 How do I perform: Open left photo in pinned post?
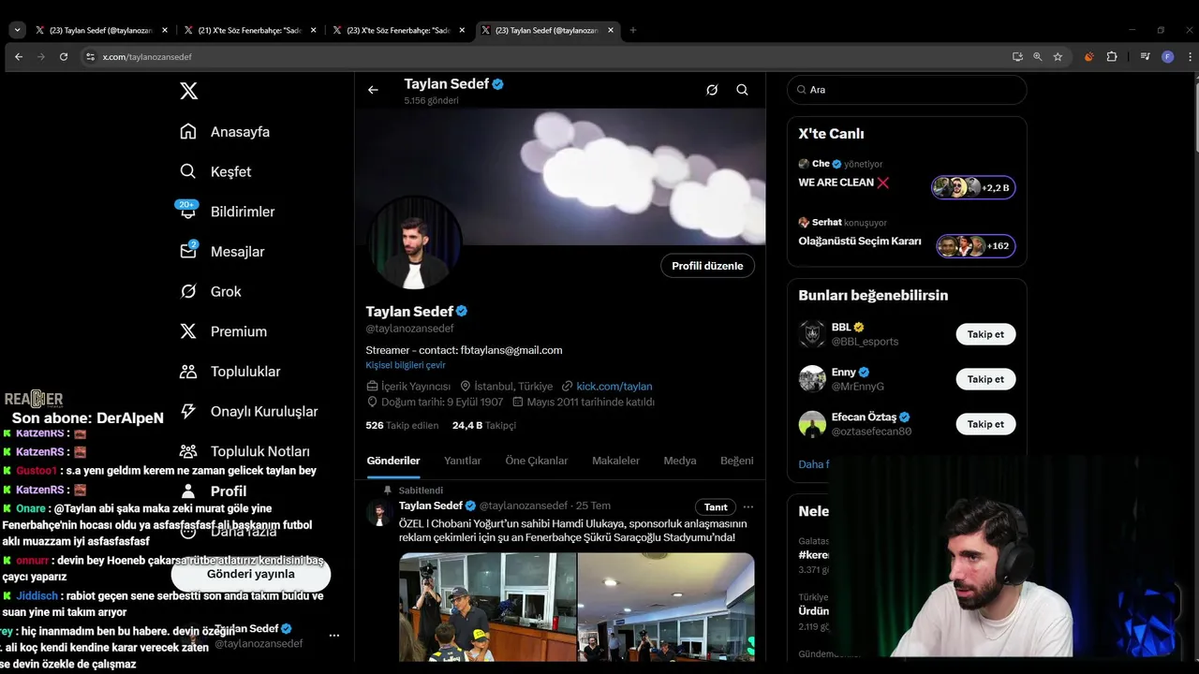click(488, 607)
